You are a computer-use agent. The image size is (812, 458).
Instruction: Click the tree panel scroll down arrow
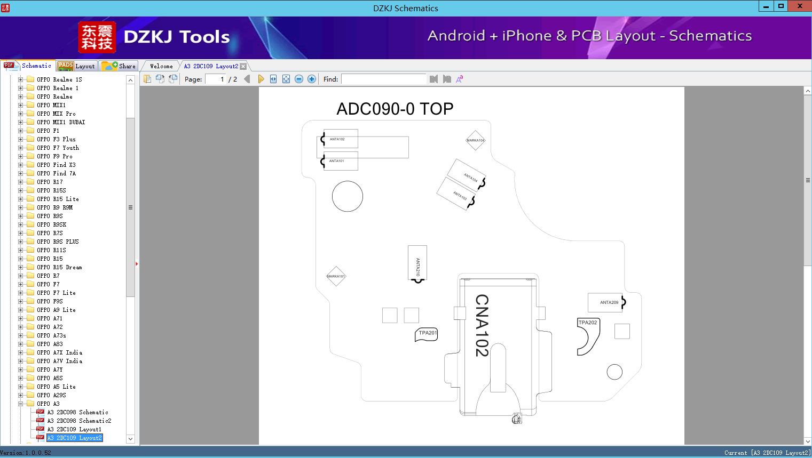[130, 439]
